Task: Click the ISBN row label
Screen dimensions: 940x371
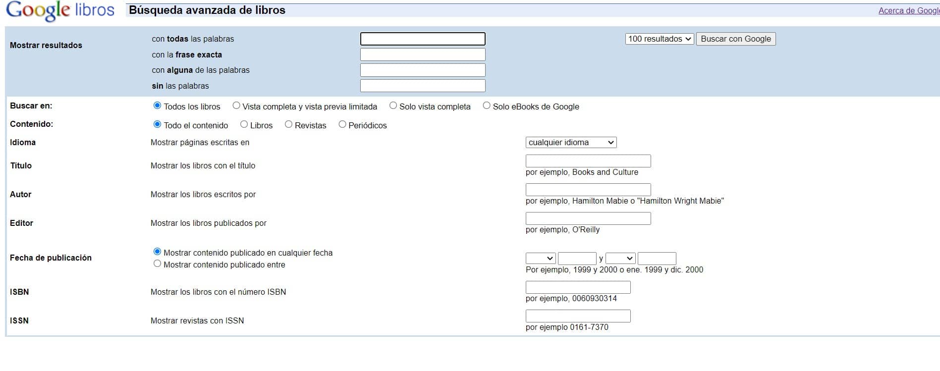Action: pyautogui.click(x=19, y=292)
